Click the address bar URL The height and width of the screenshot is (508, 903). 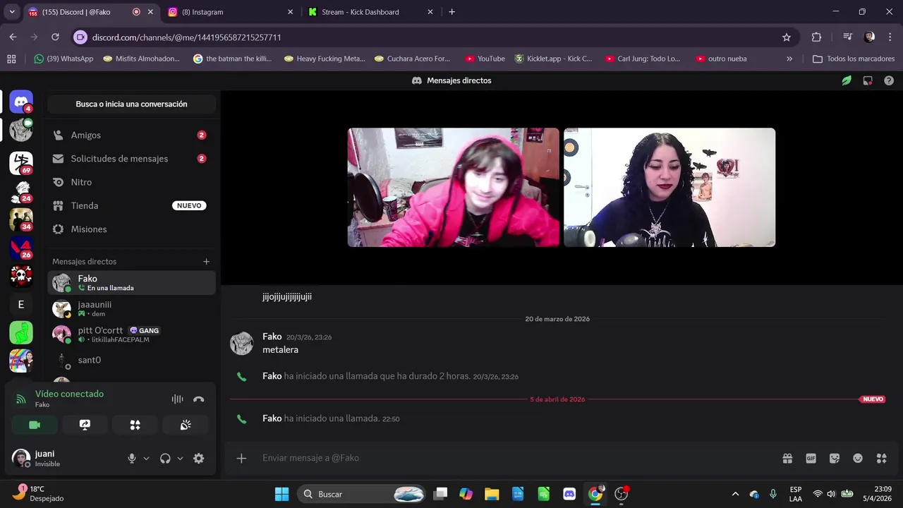tap(186, 37)
